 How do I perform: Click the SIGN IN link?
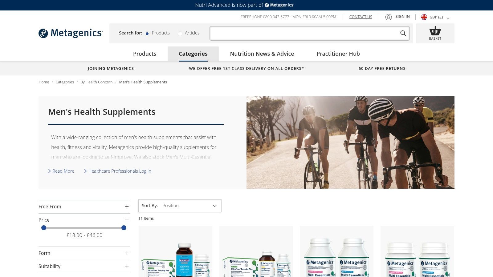coord(402,17)
